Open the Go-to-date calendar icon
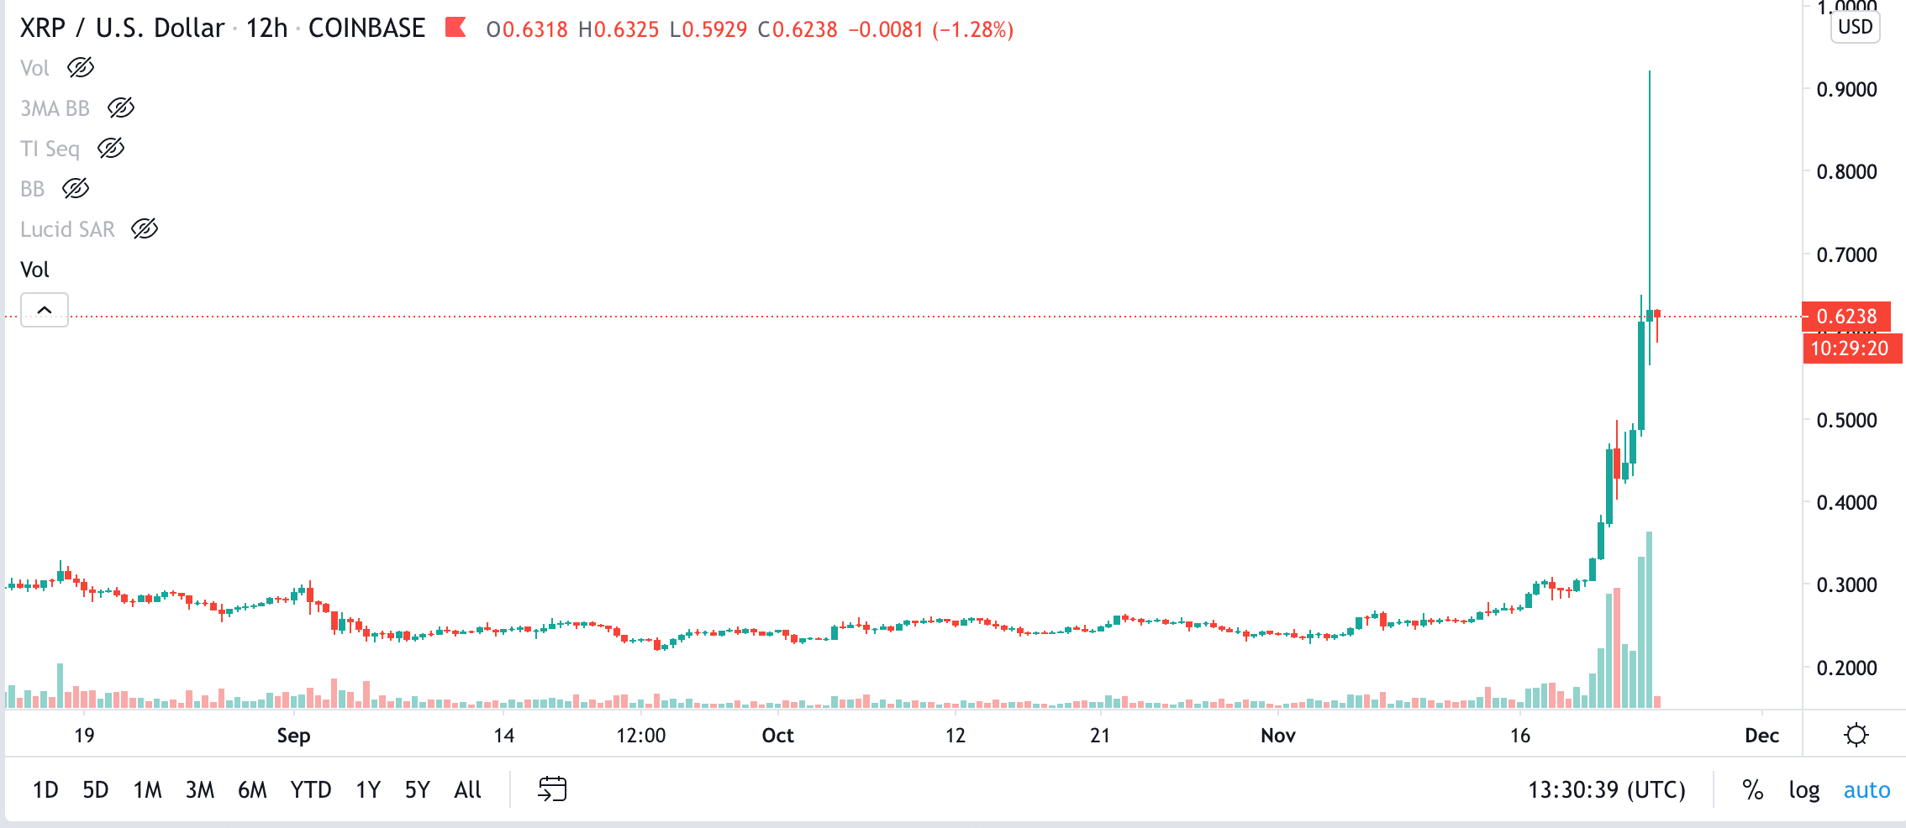Screen dimensions: 1906x828 coord(552,789)
